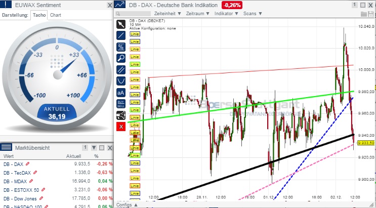Open the Zeitraum dropdown
Screen dimensions: 376x208
[x=198, y=14]
